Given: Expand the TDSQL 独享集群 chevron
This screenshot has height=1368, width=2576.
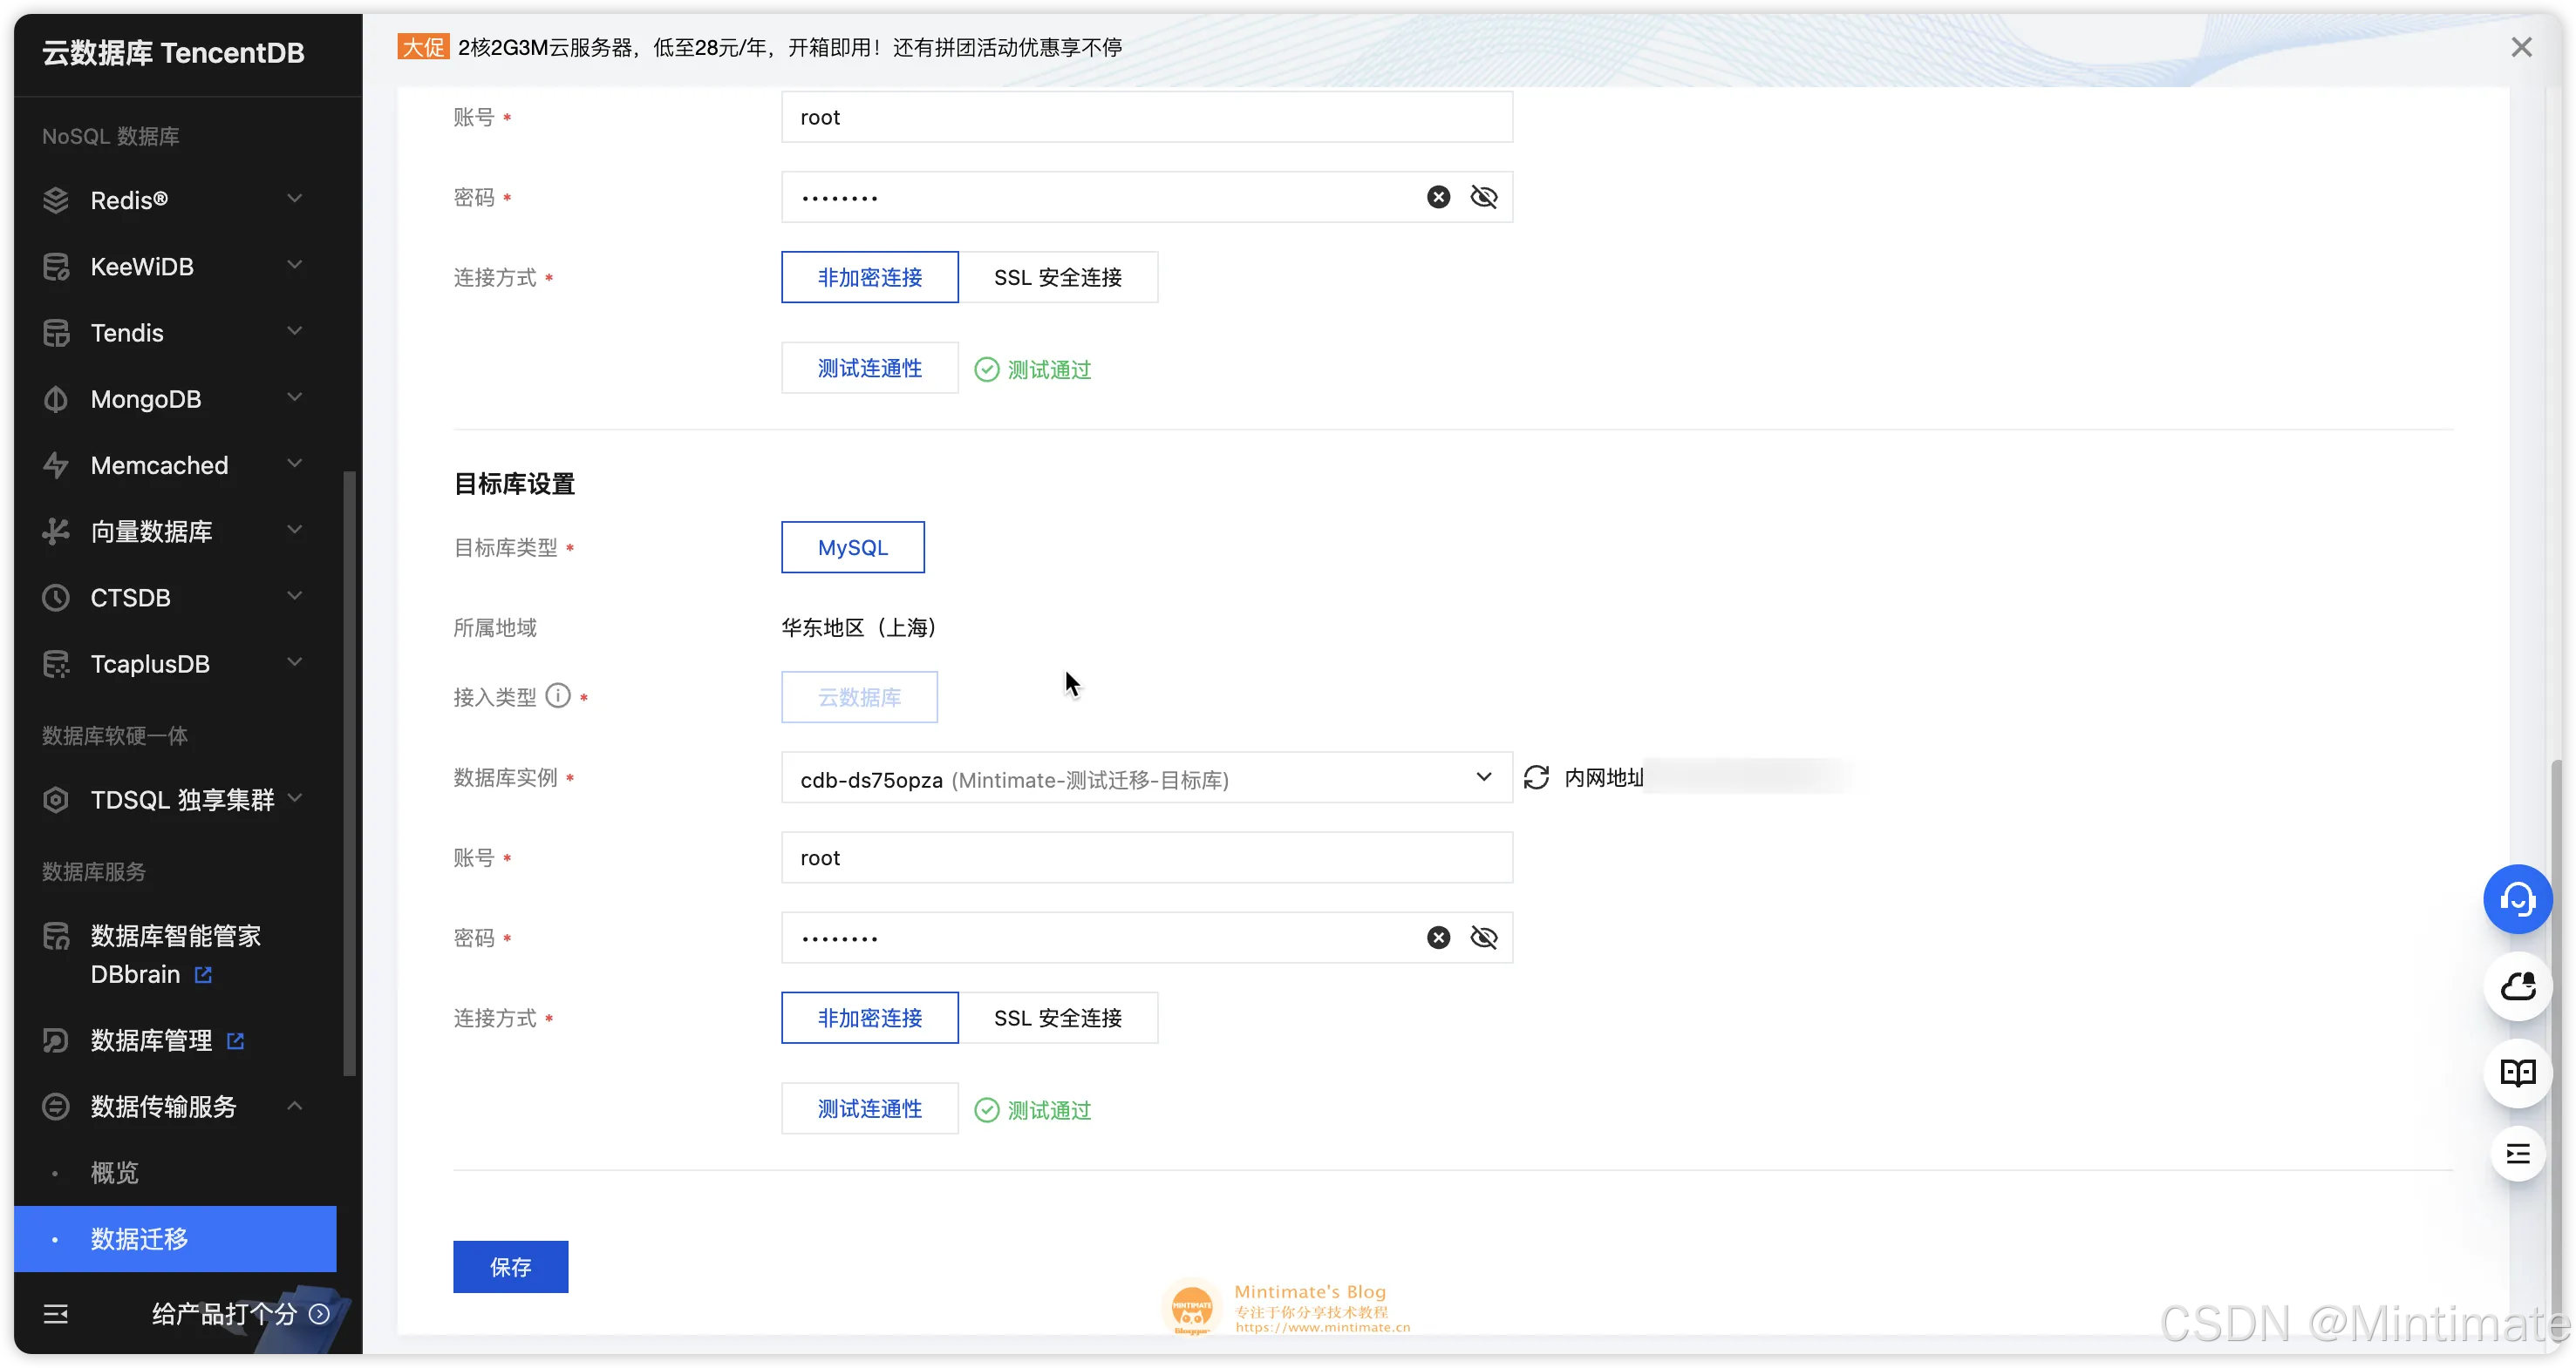Looking at the screenshot, I should click(x=294, y=797).
